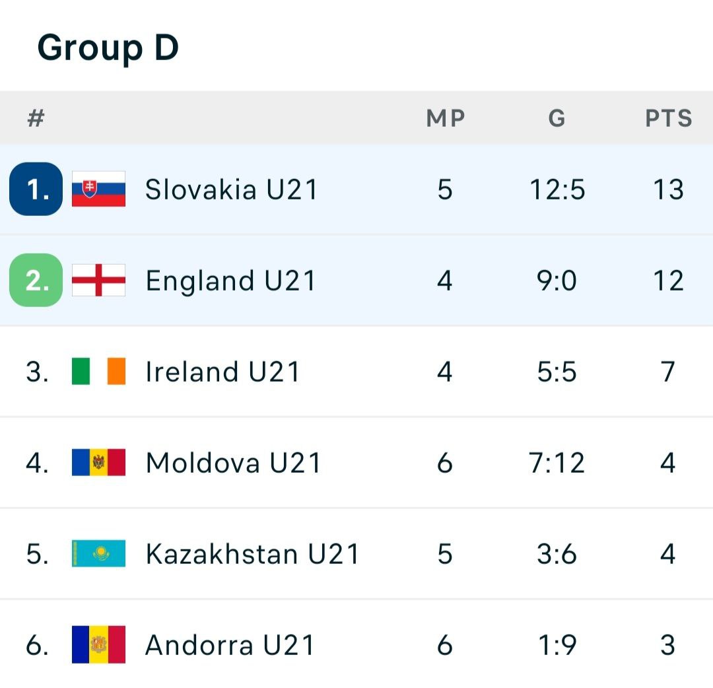This screenshot has width=713, height=688.
Task: Click the Group D heading
Action: pos(108,48)
